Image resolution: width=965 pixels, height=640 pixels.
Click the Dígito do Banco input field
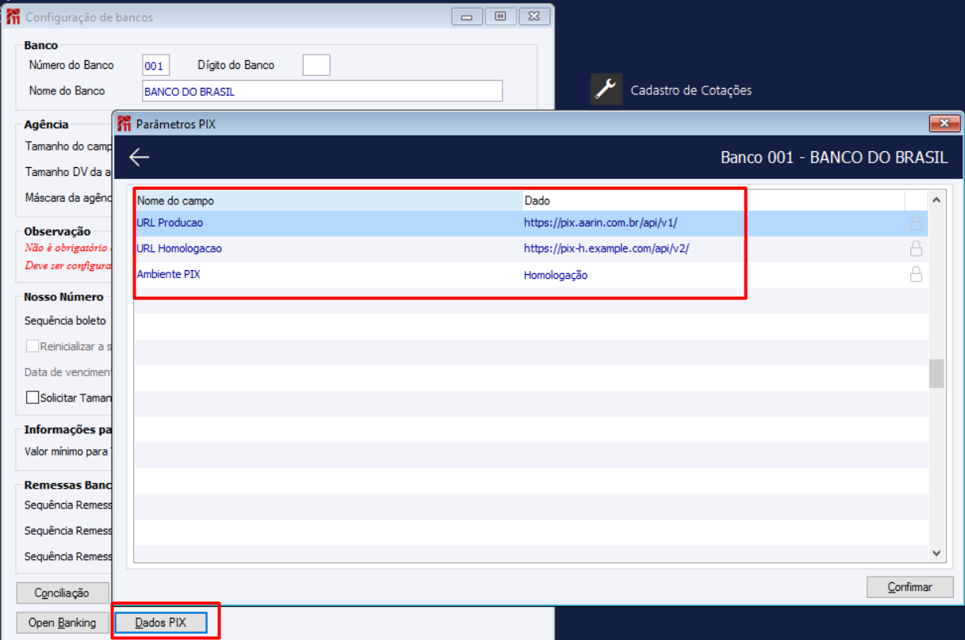[x=316, y=65]
